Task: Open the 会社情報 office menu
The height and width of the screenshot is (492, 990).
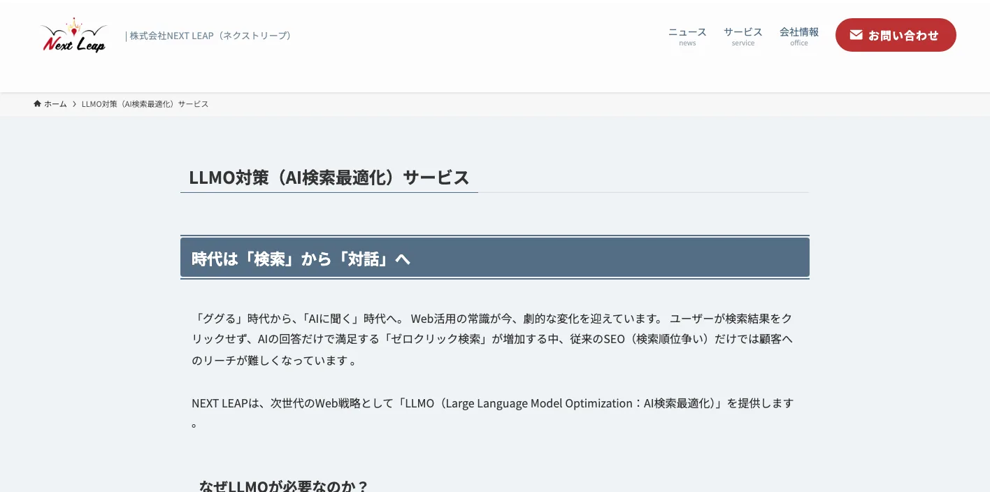Action: click(798, 36)
